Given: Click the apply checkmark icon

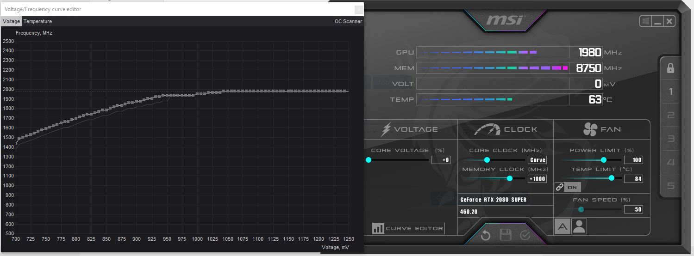Looking at the screenshot, I should click(525, 235).
